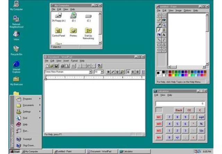Select the Ellipse tool in Paint
The width and height of the screenshot is (222, 154).
point(159,50)
